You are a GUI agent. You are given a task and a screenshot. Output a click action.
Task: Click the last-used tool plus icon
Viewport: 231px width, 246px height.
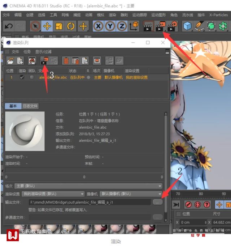[83, 26]
